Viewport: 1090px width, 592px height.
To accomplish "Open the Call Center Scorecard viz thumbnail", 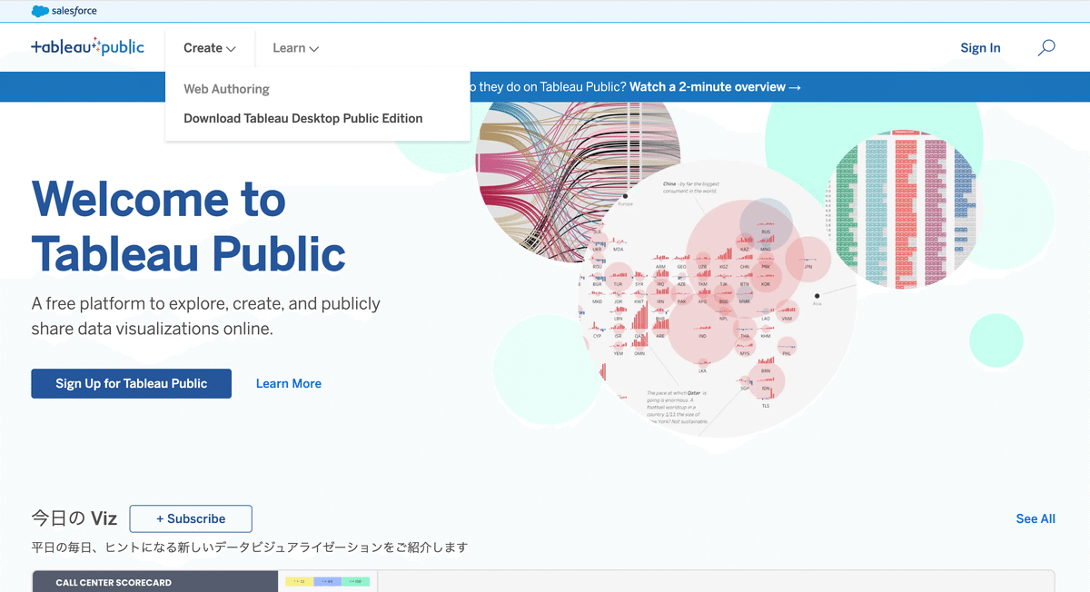I will 204,581.
